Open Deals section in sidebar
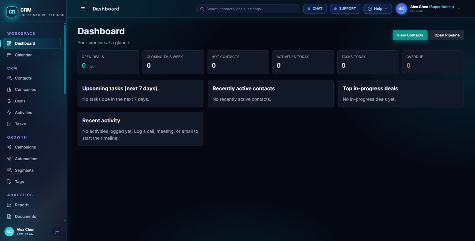Viewport: 475px width, 241px height. pyautogui.click(x=31, y=101)
